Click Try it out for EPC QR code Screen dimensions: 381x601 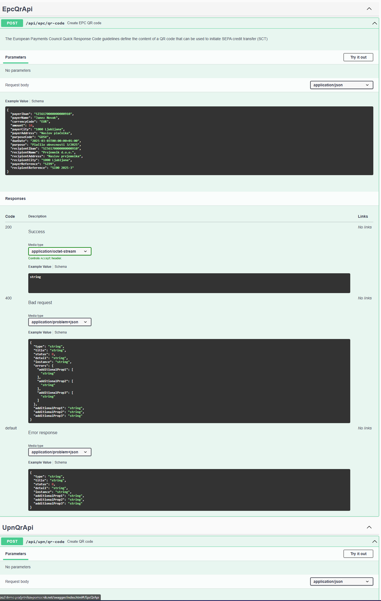[358, 57]
